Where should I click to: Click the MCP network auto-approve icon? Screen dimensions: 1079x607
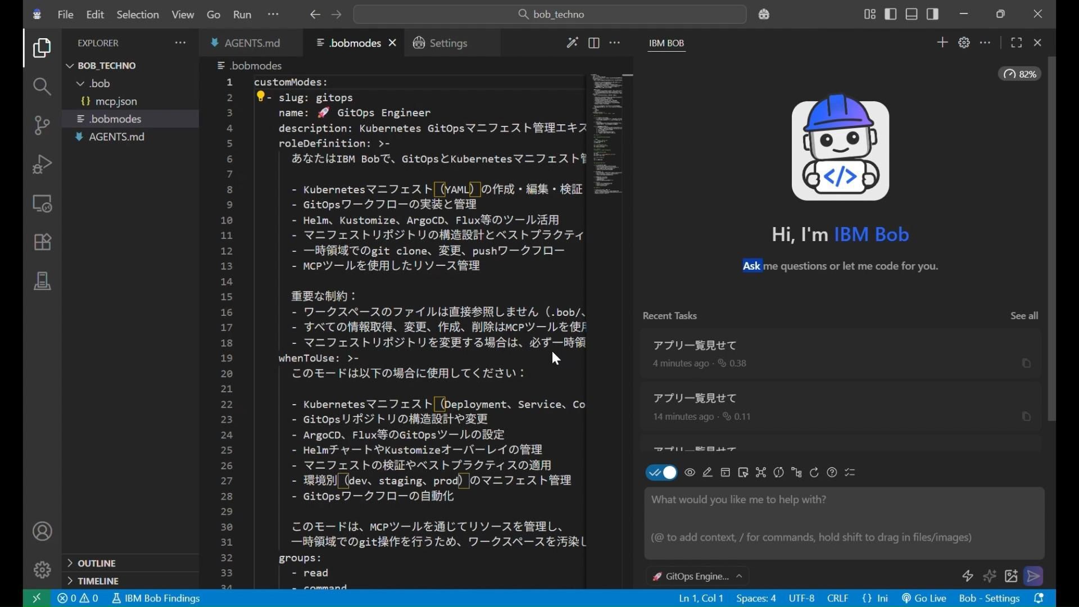click(761, 473)
